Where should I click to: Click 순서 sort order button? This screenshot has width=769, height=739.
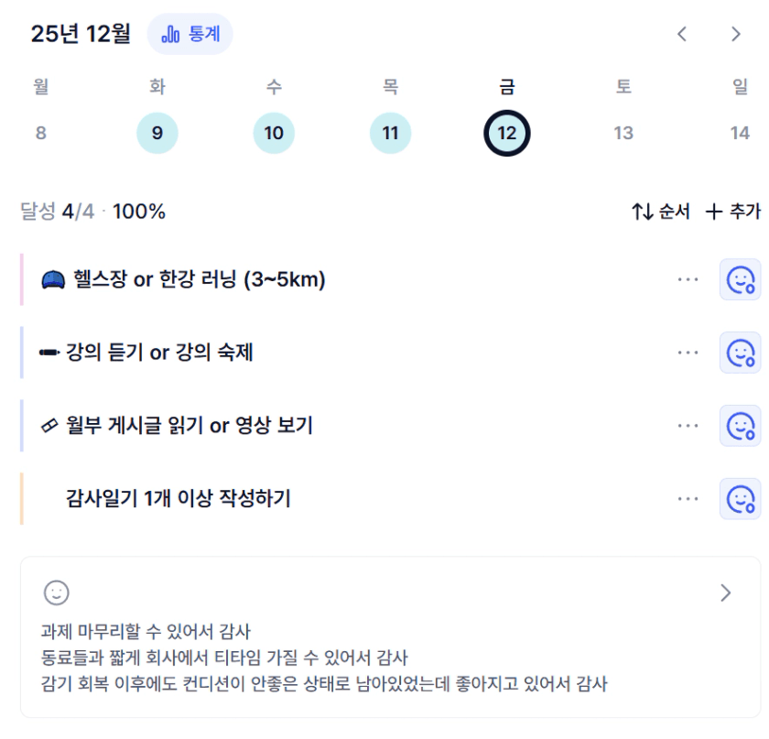pos(660,212)
